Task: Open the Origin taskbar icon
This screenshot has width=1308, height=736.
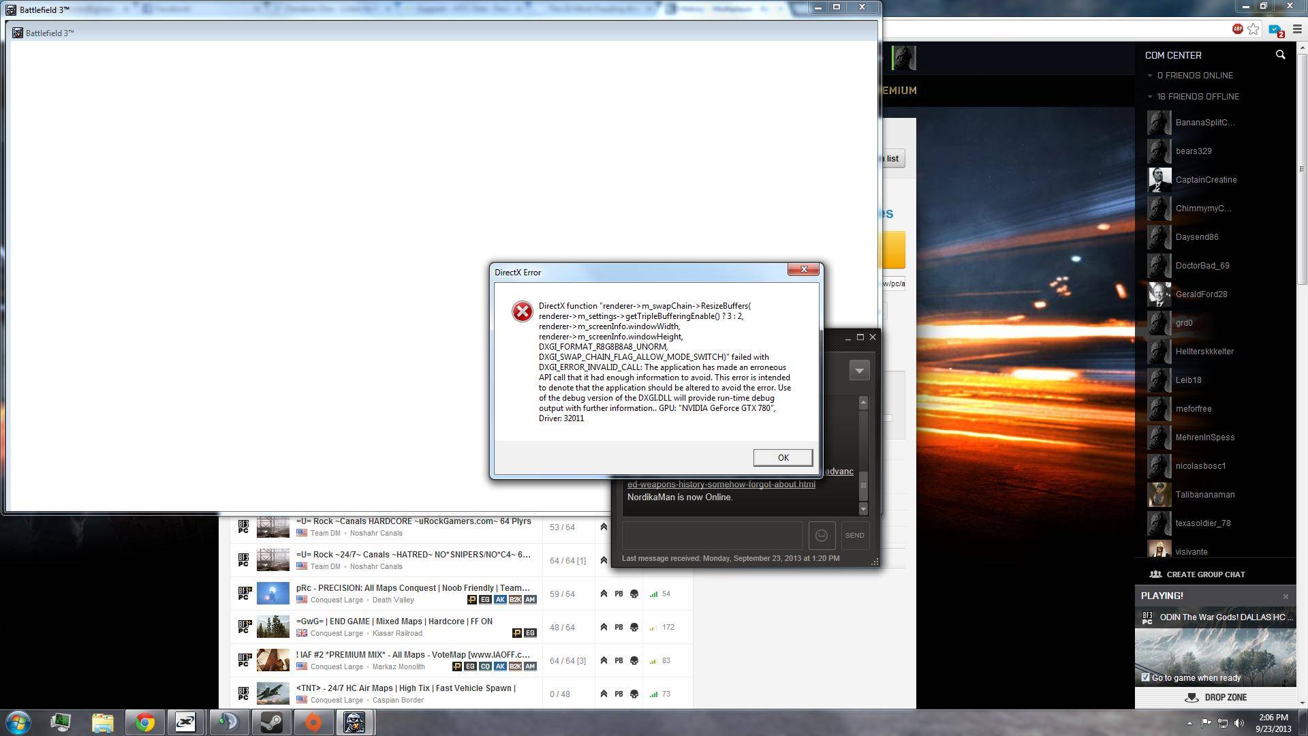Action: pos(313,722)
